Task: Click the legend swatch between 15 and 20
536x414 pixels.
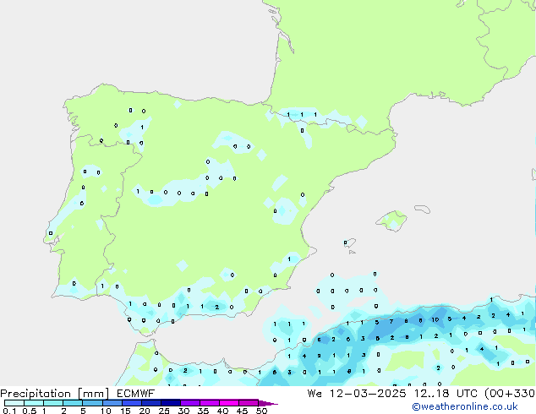Action: pos(131,403)
